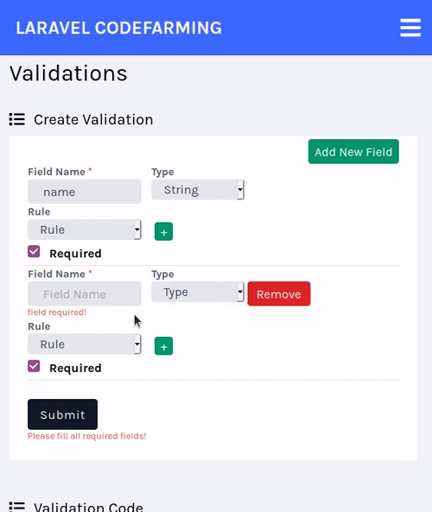Click the Validation Code section title
Image resolution: width=432 pixels, height=512 pixels.
point(88,507)
